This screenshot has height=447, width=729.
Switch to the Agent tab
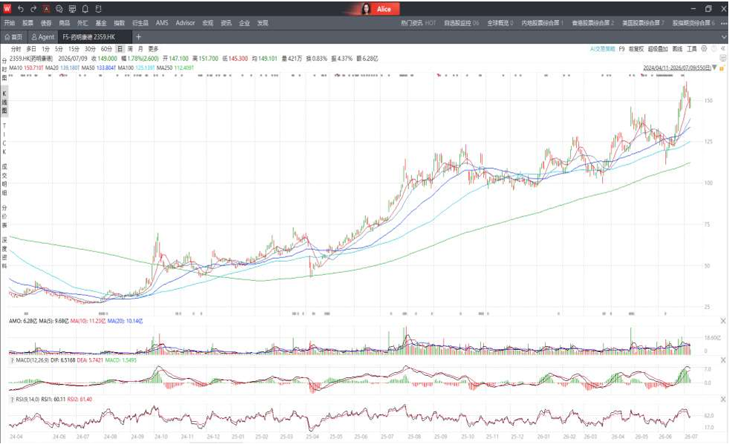[43, 36]
